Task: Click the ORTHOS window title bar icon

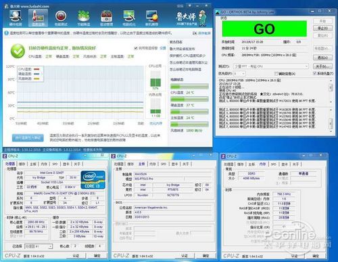Action: pyautogui.click(x=218, y=12)
